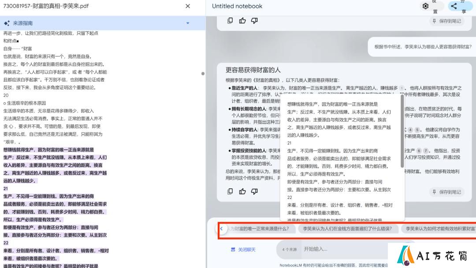This screenshot has height=268, width=476.
Task: Click popup line 生产，不见得一定能赚到钱
Action: [332, 151]
